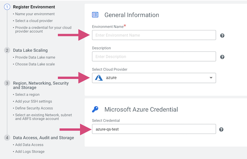Open help beside Select Credential field

tap(221, 129)
